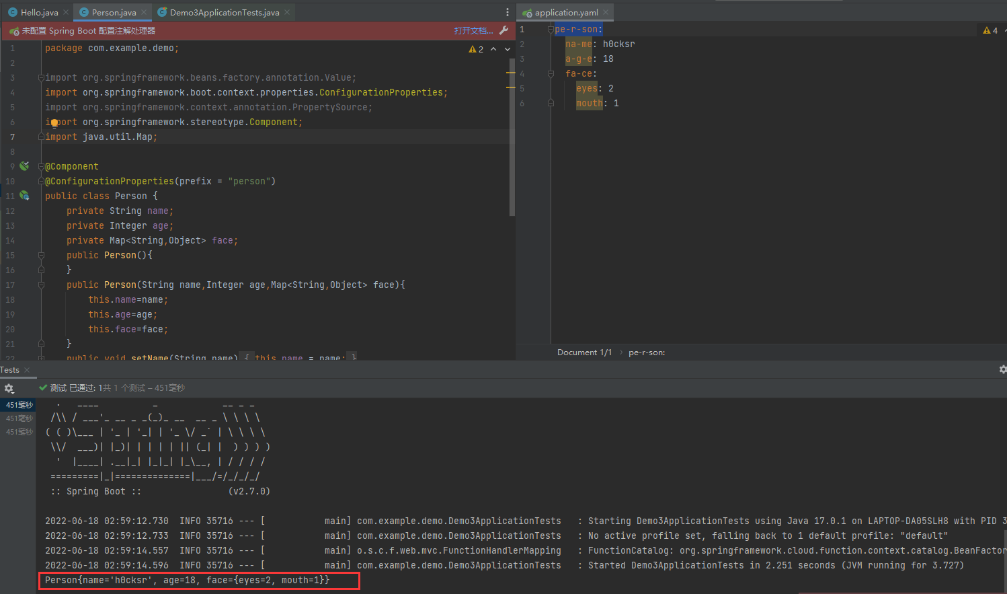Collapse the import block fold marker on line 3
Screen dimensions: 1007x594
pos(41,77)
